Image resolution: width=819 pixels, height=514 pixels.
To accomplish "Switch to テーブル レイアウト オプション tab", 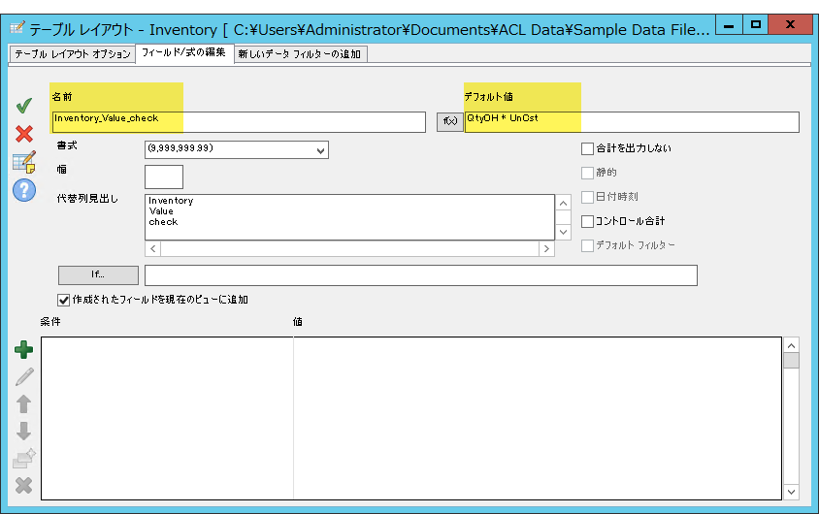I will click(73, 54).
